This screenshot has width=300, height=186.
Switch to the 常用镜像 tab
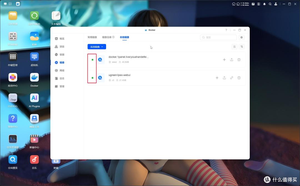[x=92, y=37]
